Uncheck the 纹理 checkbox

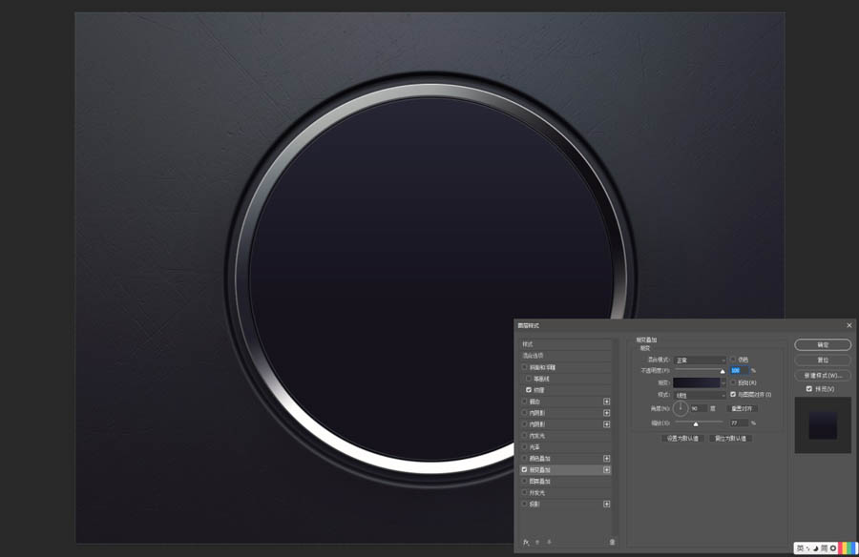[529, 390]
